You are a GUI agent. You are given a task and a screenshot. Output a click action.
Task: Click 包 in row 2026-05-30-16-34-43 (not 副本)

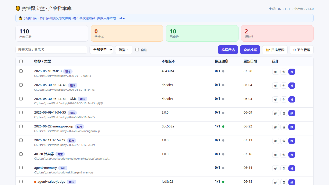pyautogui.click(x=284, y=86)
